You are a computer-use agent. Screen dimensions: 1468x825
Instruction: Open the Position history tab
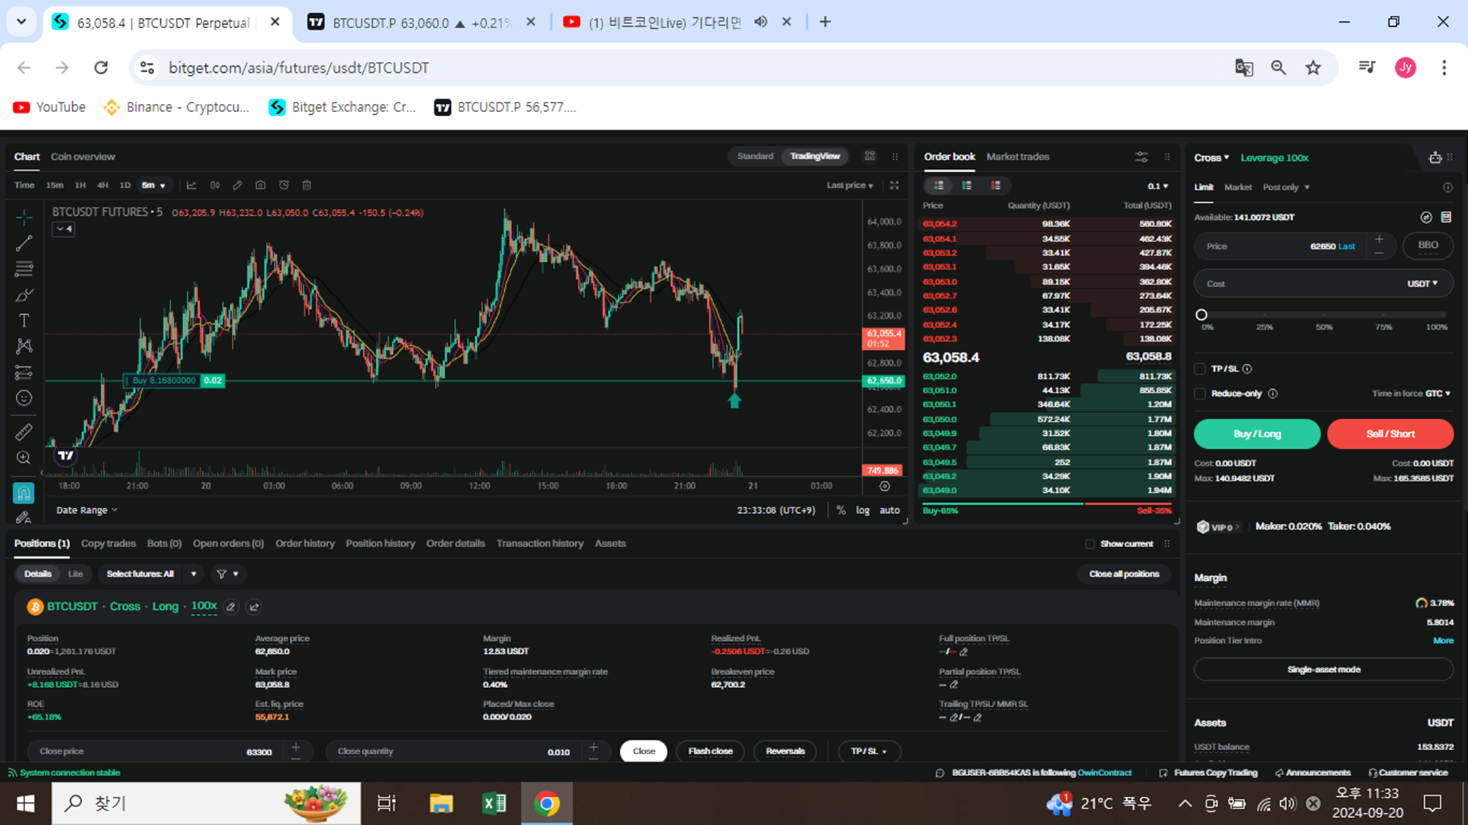tap(380, 543)
